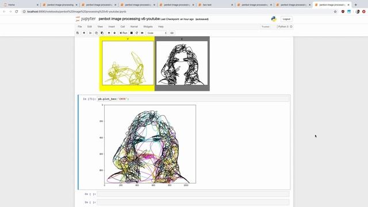Viewport: 368px width, 207px height.
Task: Click the black portrait drawing plot
Action: pos(182,64)
